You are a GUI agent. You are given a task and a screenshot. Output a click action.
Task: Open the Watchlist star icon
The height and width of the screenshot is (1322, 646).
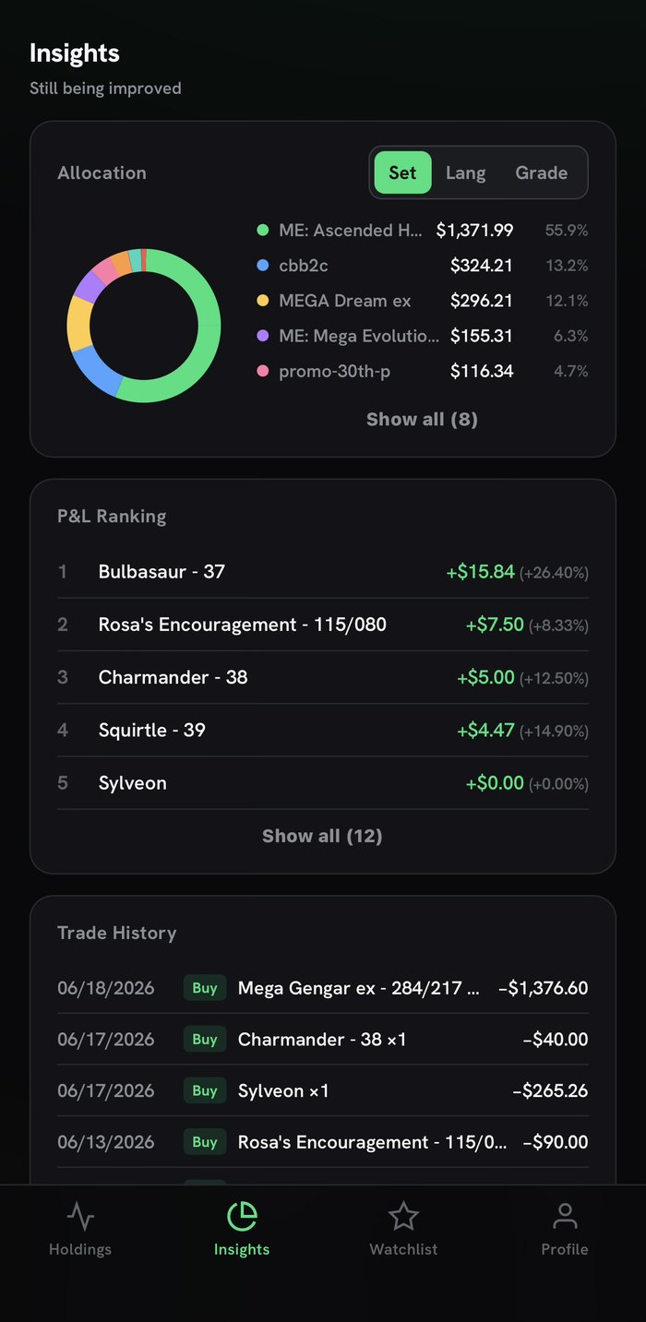point(403,1217)
